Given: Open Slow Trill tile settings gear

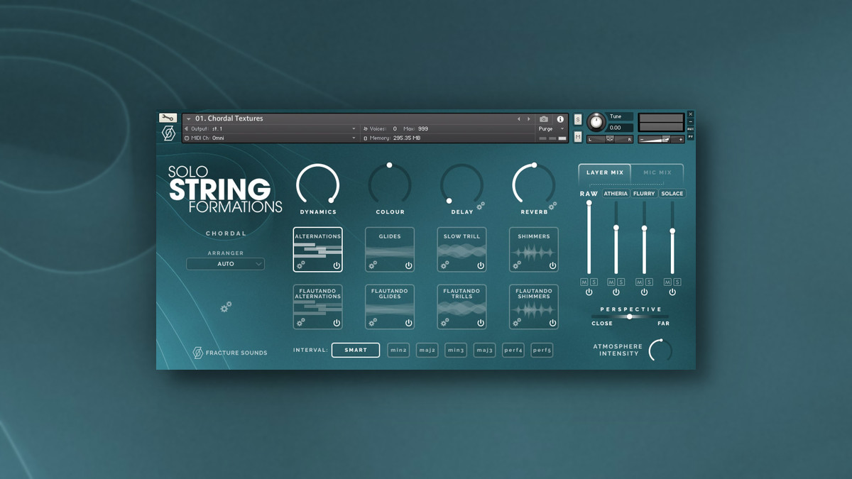Looking at the screenshot, I should pos(445,265).
